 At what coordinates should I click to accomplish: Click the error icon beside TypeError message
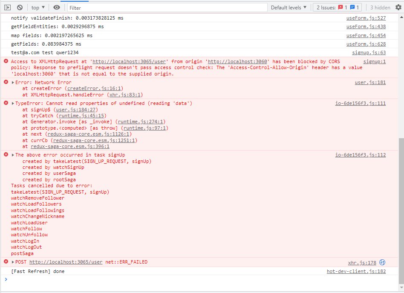click(6, 103)
